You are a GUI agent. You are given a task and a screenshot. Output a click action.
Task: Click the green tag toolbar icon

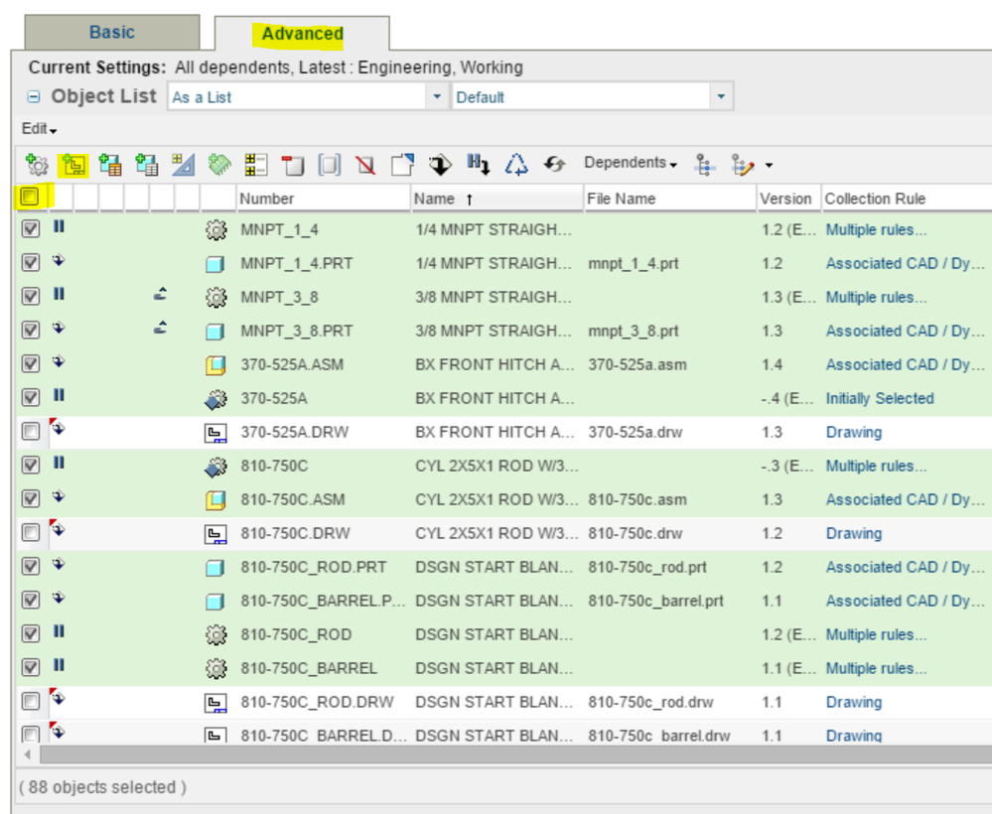click(x=219, y=165)
